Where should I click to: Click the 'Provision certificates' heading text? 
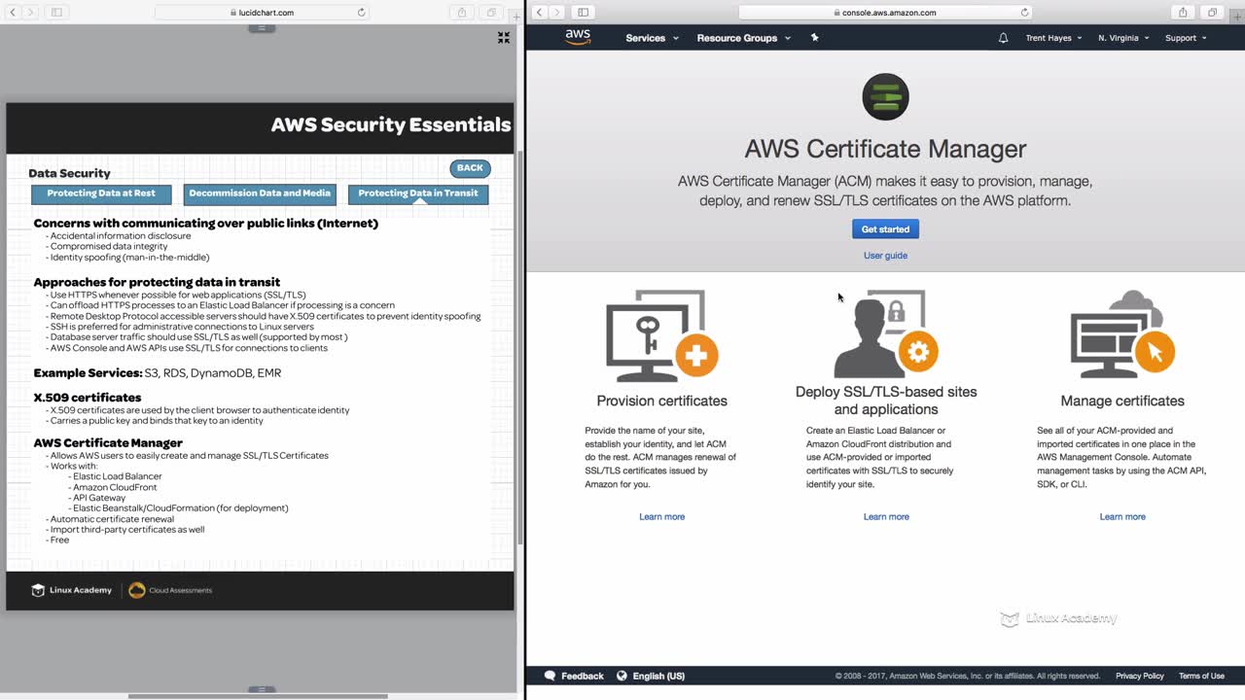point(661,401)
